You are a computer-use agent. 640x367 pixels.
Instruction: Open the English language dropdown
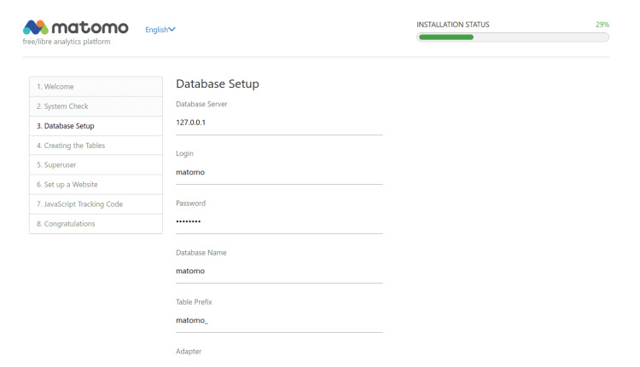tap(160, 30)
